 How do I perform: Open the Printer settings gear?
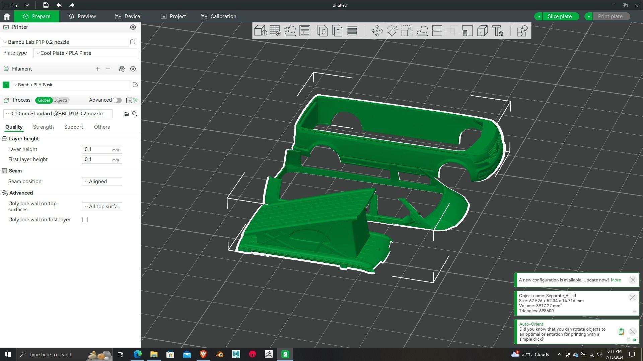[x=133, y=27]
